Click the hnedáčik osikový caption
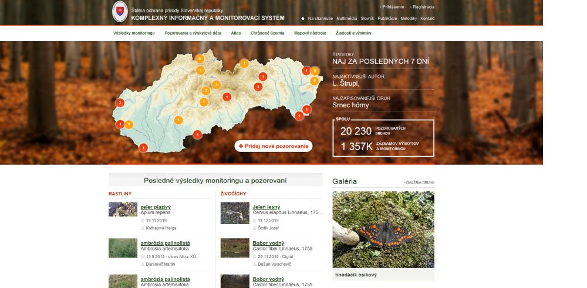The image size is (587, 288). pyautogui.click(x=356, y=275)
